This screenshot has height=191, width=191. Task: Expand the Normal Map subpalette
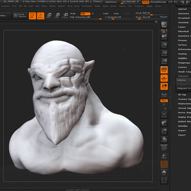[184, 108]
